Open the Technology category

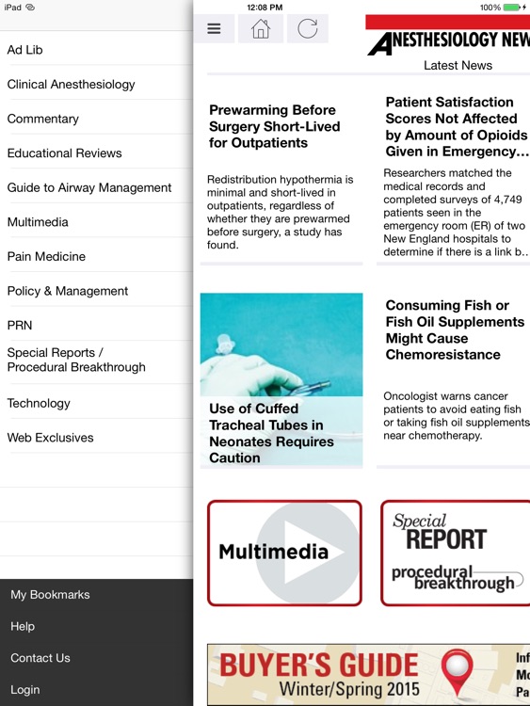(96, 403)
